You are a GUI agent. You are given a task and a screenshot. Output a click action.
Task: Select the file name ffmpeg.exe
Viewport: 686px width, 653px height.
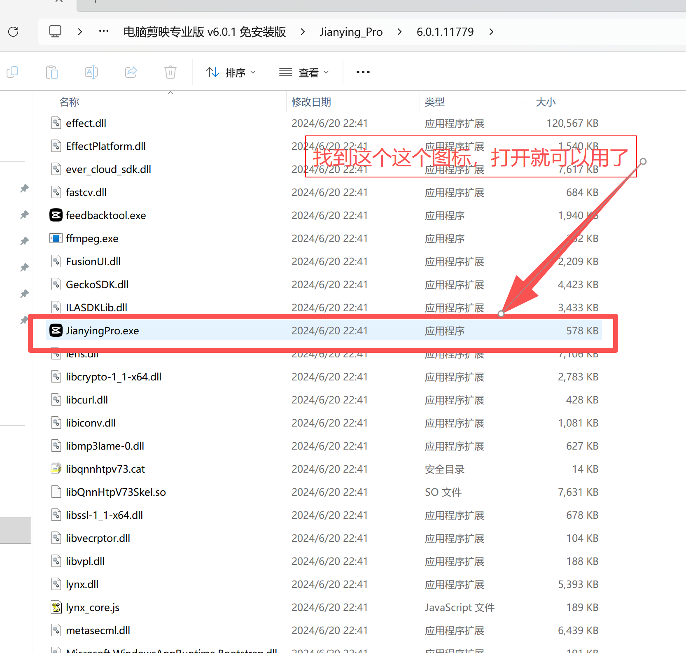[x=92, y=239]
